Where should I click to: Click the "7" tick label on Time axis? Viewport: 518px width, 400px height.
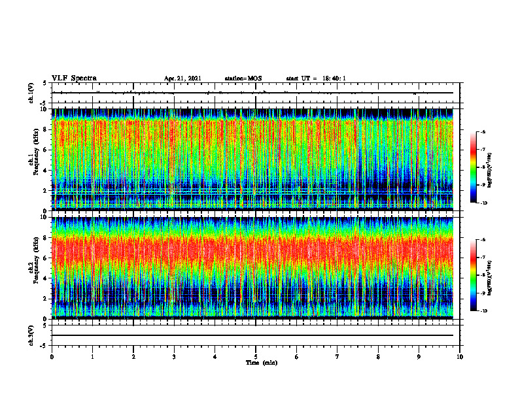(337, 357)
